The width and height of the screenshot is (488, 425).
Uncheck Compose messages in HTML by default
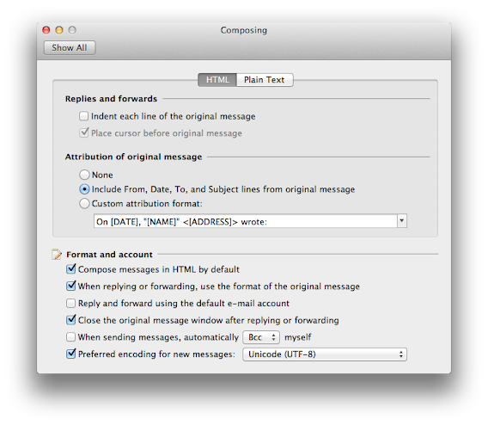click(71, 269)
